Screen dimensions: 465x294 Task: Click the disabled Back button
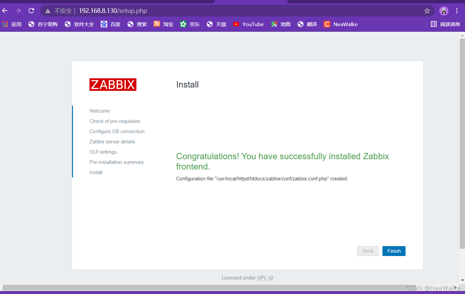pos(368,251)
